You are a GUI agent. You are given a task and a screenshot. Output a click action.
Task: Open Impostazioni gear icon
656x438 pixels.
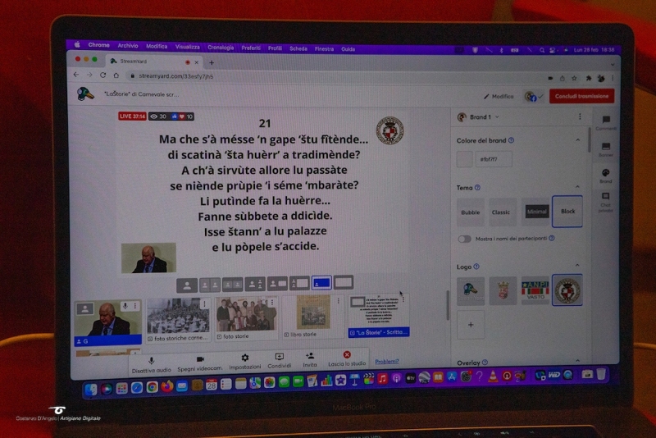pos(244,358)
